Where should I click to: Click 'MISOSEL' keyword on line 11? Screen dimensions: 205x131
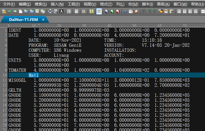click(17, 80)
